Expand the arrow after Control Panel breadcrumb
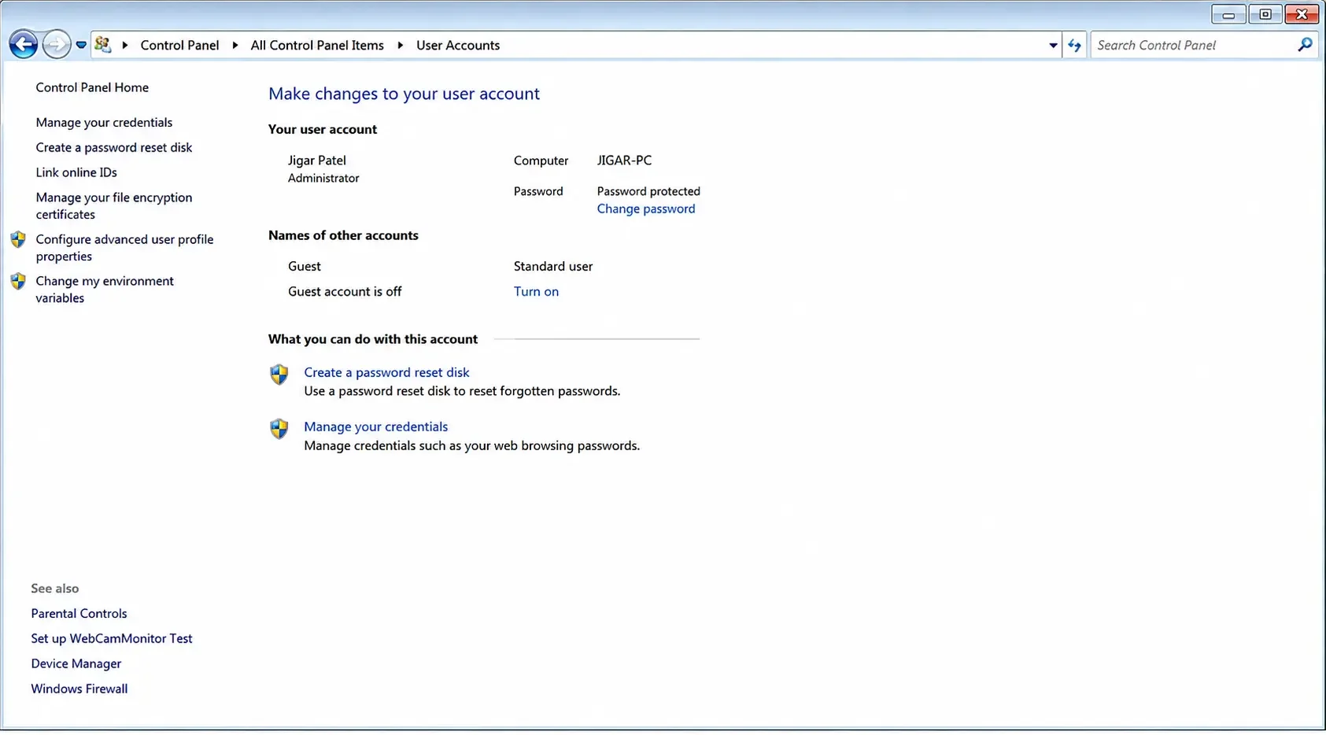Screen dimensions: 1326x735 [x=235, y=46]
